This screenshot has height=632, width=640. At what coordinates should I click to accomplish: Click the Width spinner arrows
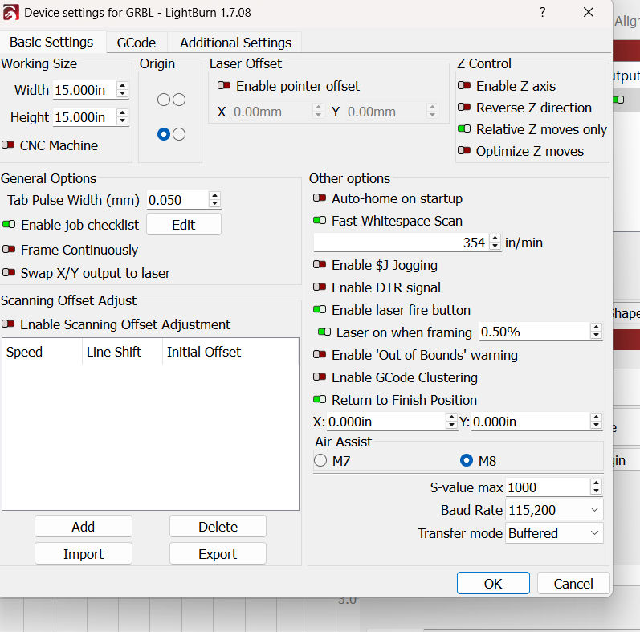(x=122, y=89)
